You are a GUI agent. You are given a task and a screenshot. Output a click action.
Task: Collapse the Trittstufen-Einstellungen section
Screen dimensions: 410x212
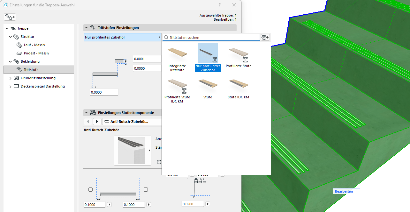[x=86, y=28]
